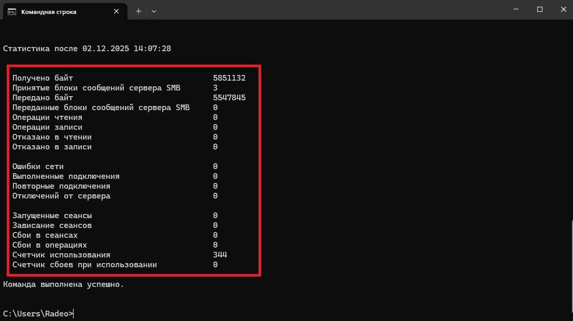This screenshot has height=321, width=573.
Task: Expand the new tab profile dropdown chevron
Action: click(x=154, y=11)
